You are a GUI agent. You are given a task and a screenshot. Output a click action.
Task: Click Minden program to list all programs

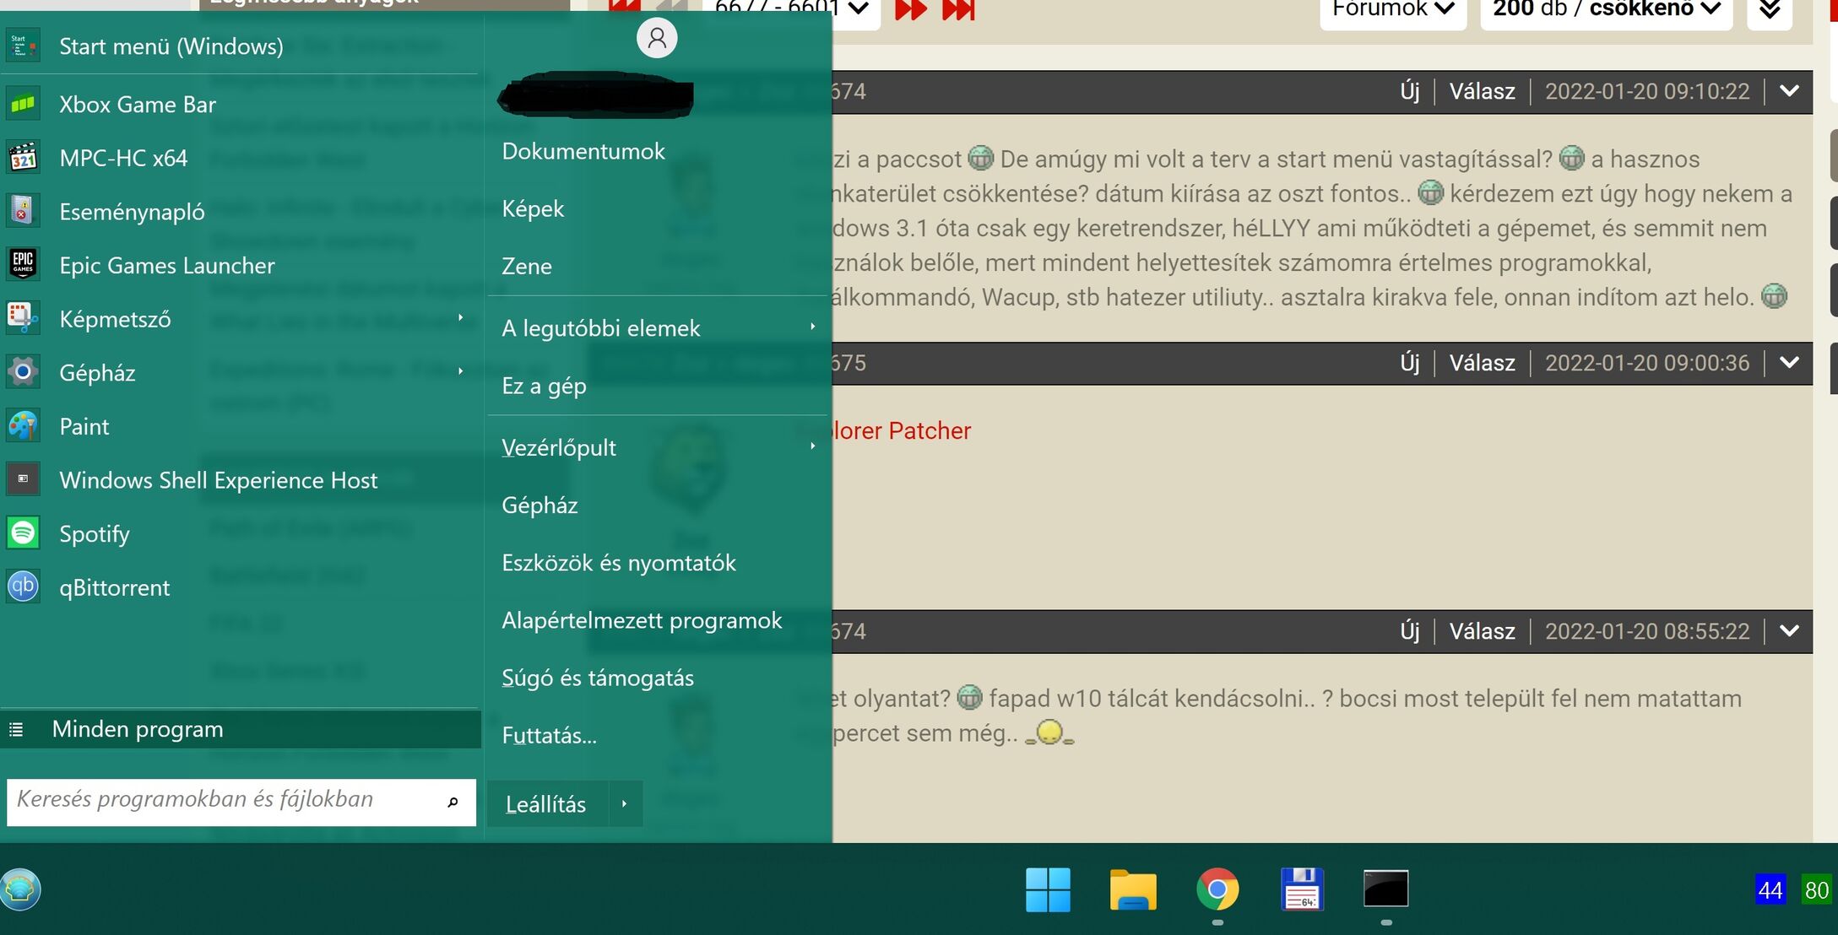tap(138, 729)
